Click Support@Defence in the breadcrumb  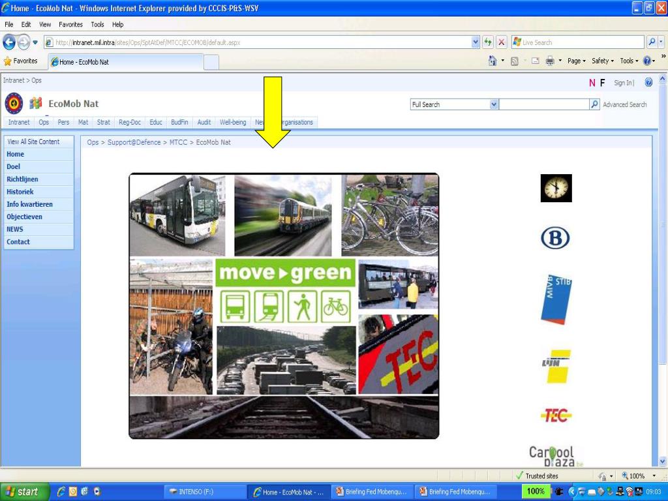coord(134,142)
